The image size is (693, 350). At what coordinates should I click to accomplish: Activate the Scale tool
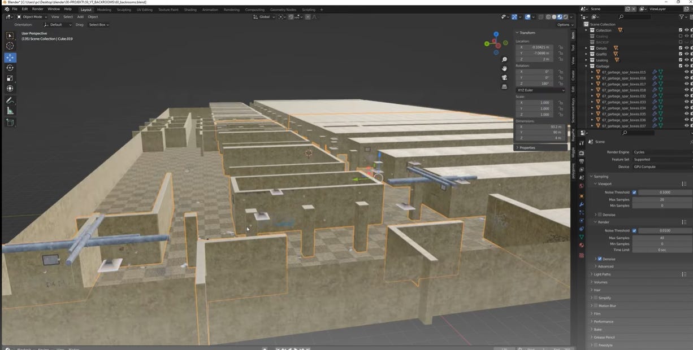point(10,78)
